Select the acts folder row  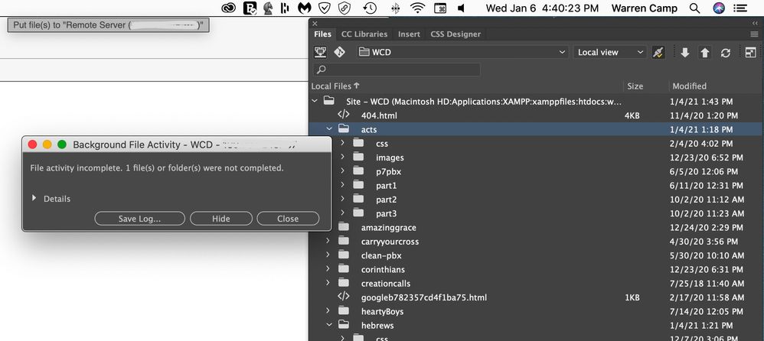(536, 129)
